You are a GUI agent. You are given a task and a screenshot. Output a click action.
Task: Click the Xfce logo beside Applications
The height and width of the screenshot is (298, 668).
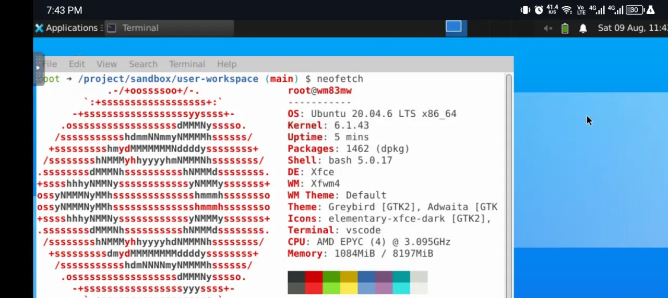point(39,28)
